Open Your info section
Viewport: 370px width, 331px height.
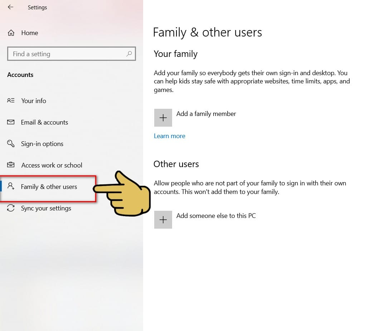tap(34, 101)
